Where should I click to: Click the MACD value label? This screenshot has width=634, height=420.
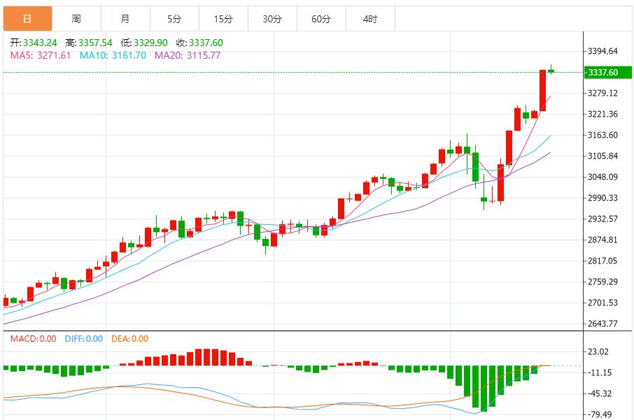point(33,339)
